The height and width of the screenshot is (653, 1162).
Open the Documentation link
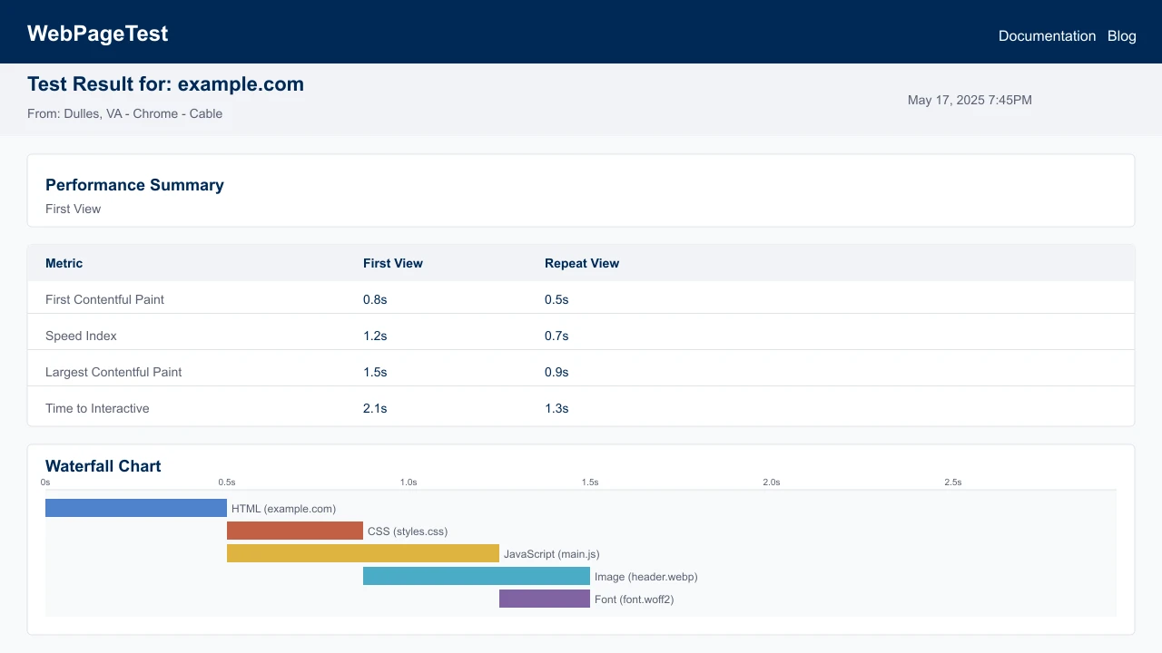pyautogui.click(x=1047, y=36)
